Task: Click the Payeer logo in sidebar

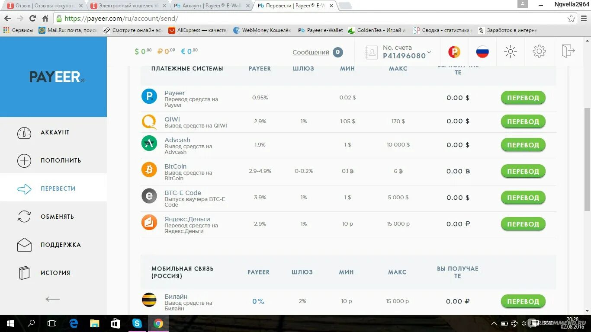Action: pos(57,77)
